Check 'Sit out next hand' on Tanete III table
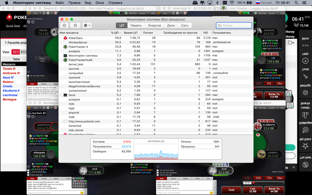 pyautogui.click(x=28, y=76)
